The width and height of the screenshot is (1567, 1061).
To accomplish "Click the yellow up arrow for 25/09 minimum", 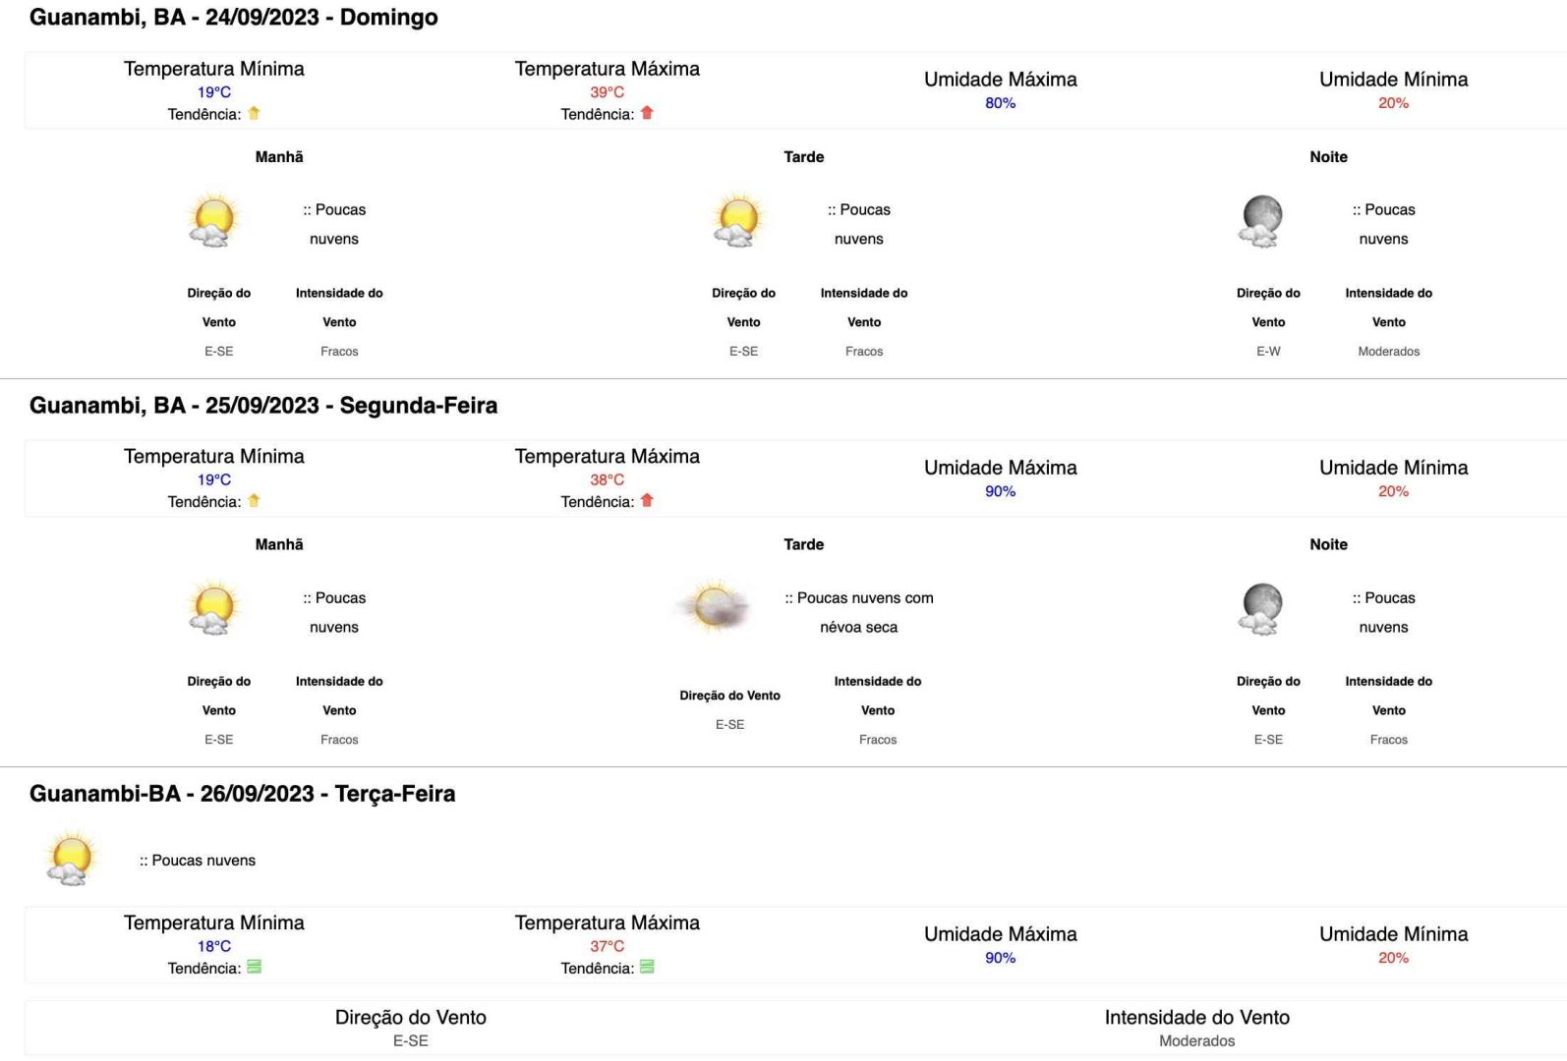I will [254, 500].
